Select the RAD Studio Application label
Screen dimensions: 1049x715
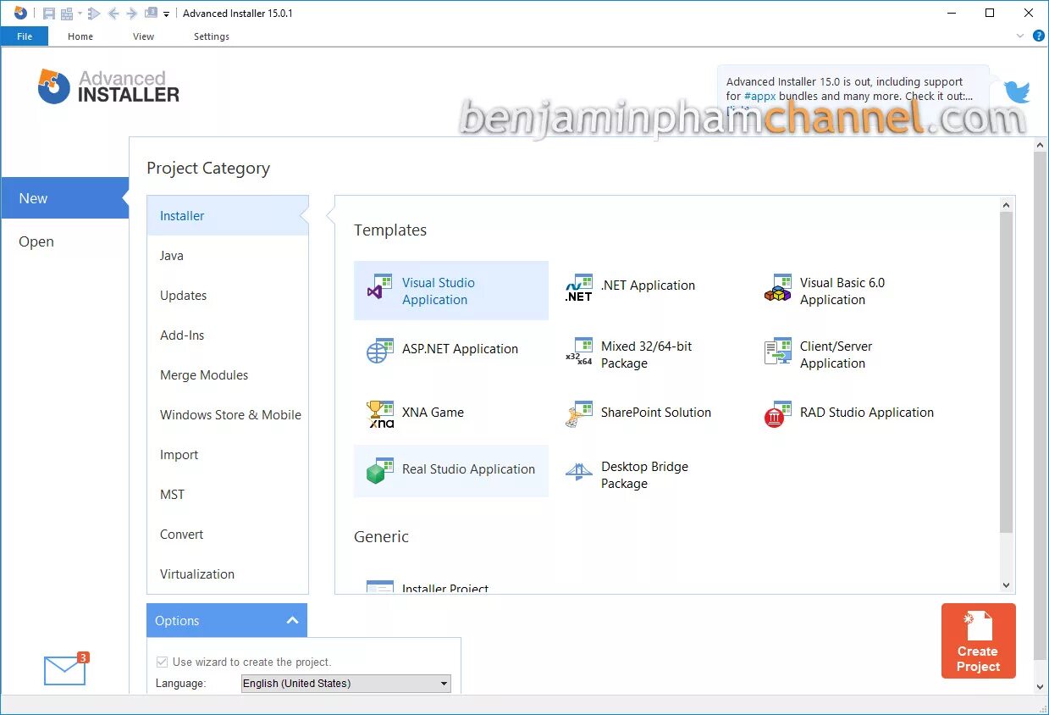click(867, 413)
